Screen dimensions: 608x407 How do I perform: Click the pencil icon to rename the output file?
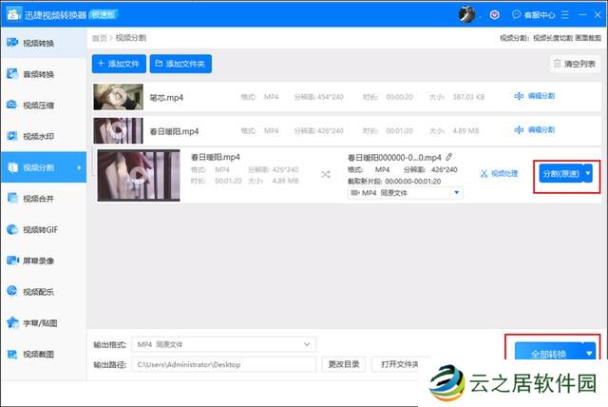449,157
